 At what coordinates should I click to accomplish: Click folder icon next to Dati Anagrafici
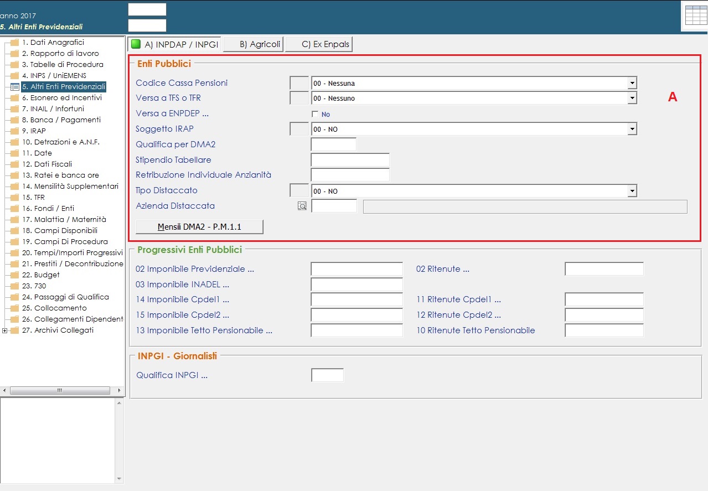tap(14, 43)
